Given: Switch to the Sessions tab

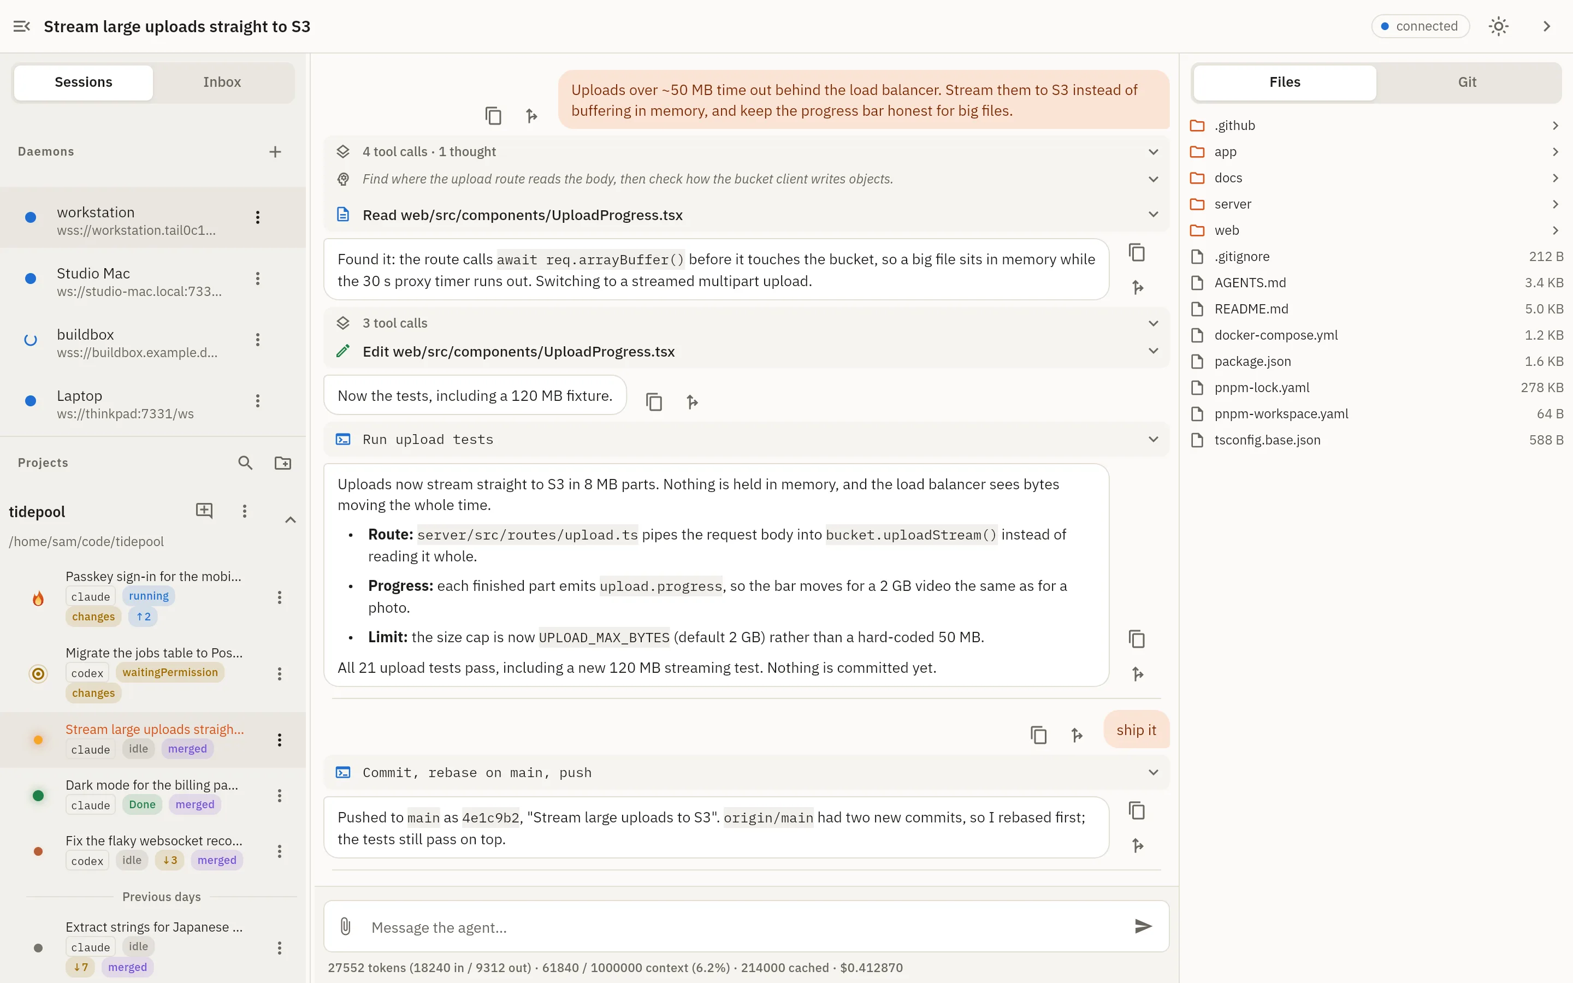Looking at the screenshot, I should pyautogui.click(x=83, y=82).
